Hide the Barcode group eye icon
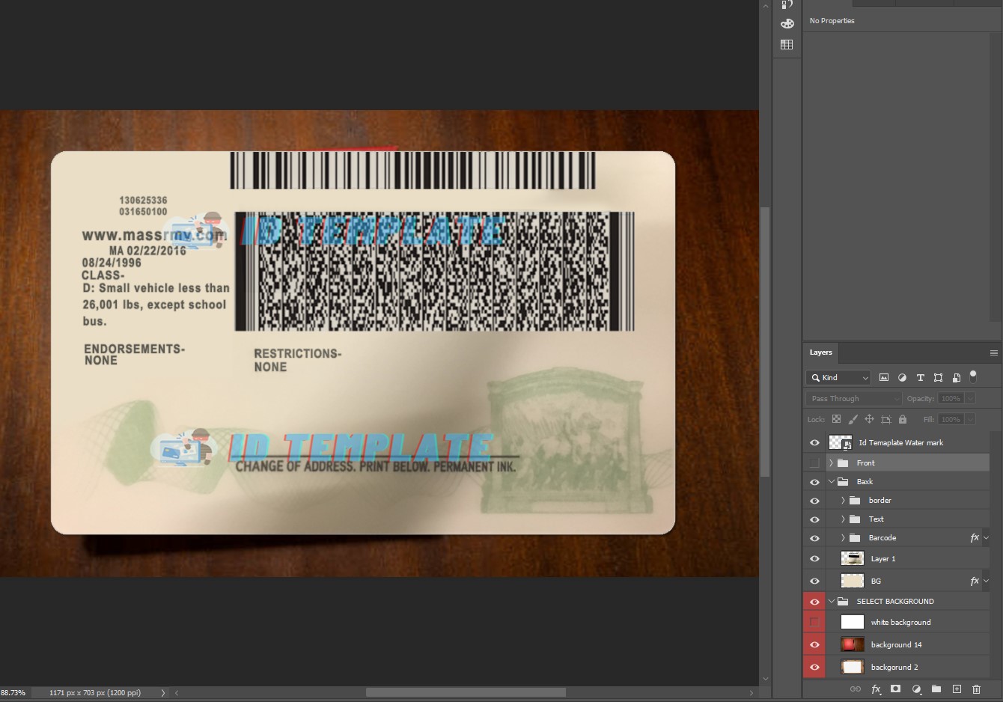The width and height of the screenshot is (1003, 702). 814,538
